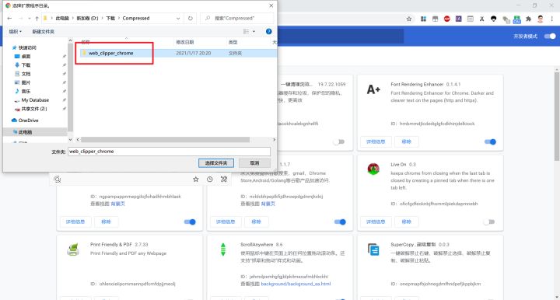Expand the view options dropdown arrow

click(254, 32)
